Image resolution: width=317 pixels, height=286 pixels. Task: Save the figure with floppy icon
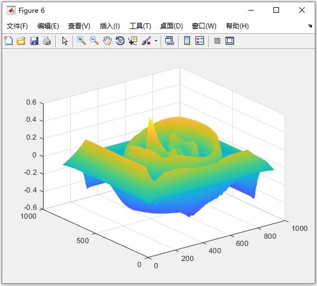tap(34, 41)
